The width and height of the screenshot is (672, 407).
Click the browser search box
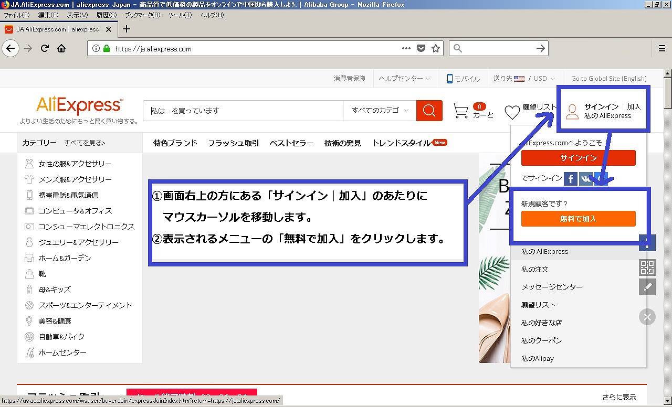coord(498,48)
